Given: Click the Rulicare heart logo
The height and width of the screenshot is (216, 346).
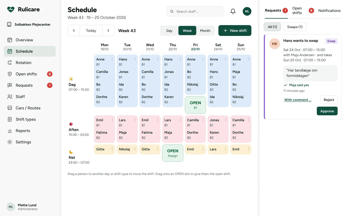Looking at the screenshot, I should coord(11,9).
